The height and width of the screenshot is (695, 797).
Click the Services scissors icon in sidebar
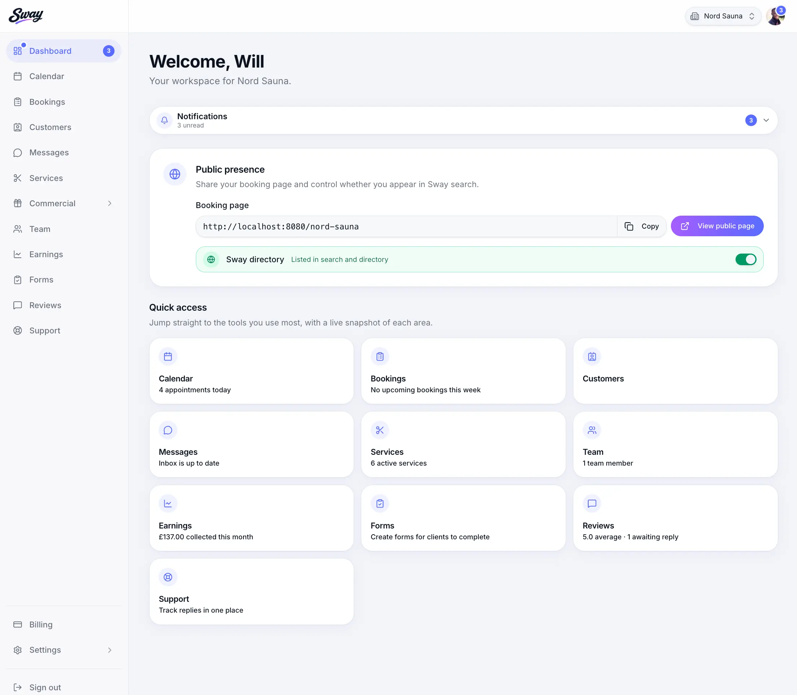click(17, 178)
